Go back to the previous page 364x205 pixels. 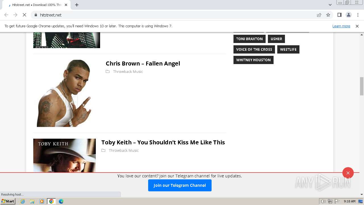pos(6,15)
